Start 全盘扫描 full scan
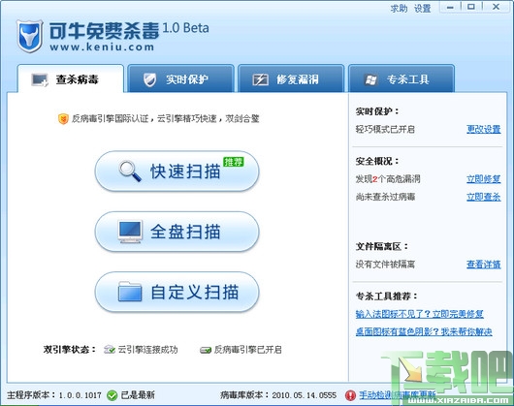The height and width of the screenshot is (406, 514). (177, 232)
